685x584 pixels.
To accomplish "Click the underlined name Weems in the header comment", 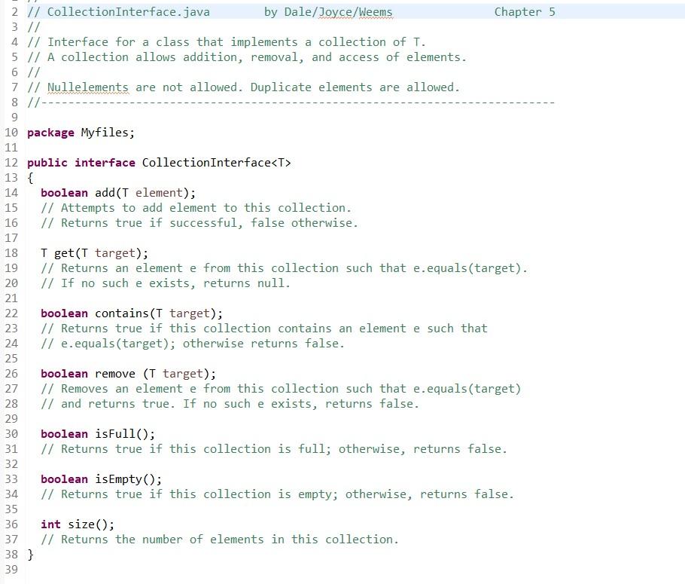I will tap(376, 11).
